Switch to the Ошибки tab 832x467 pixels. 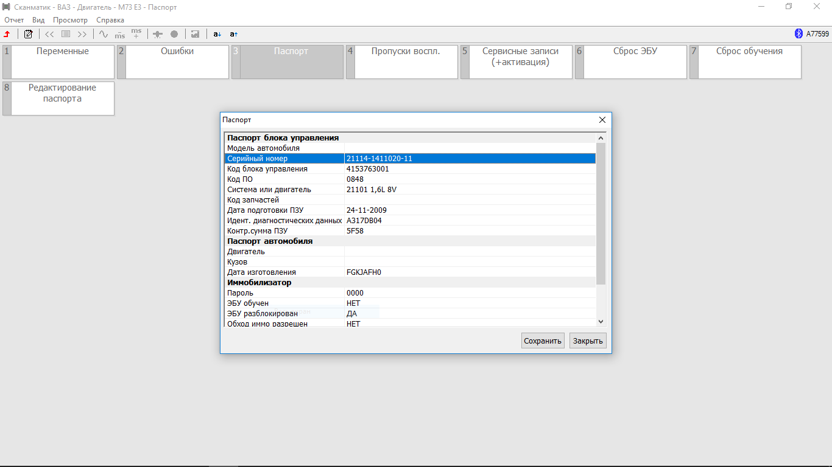tap(177, 61)
